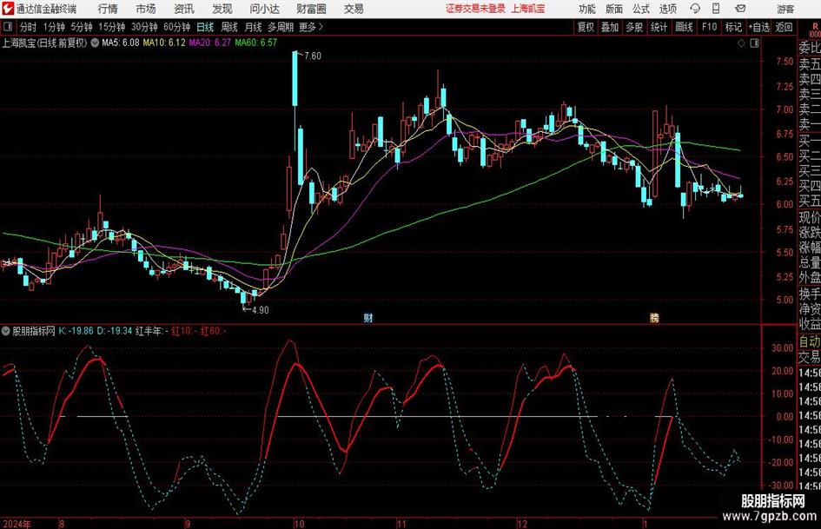Click the 标记 mark button
Image resolution: width=821 pixels, height=529 pixels.
(733, 27)
